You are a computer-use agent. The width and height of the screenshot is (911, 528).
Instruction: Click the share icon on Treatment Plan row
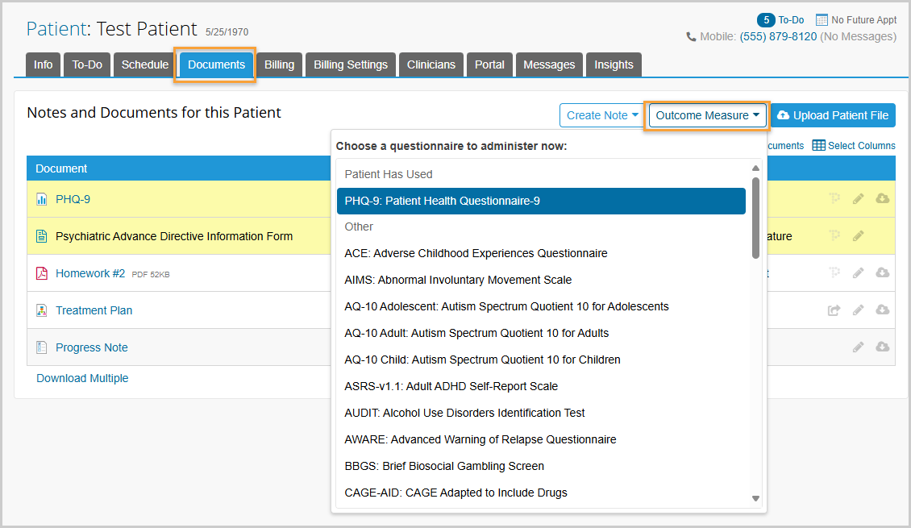tap(834, 310)
